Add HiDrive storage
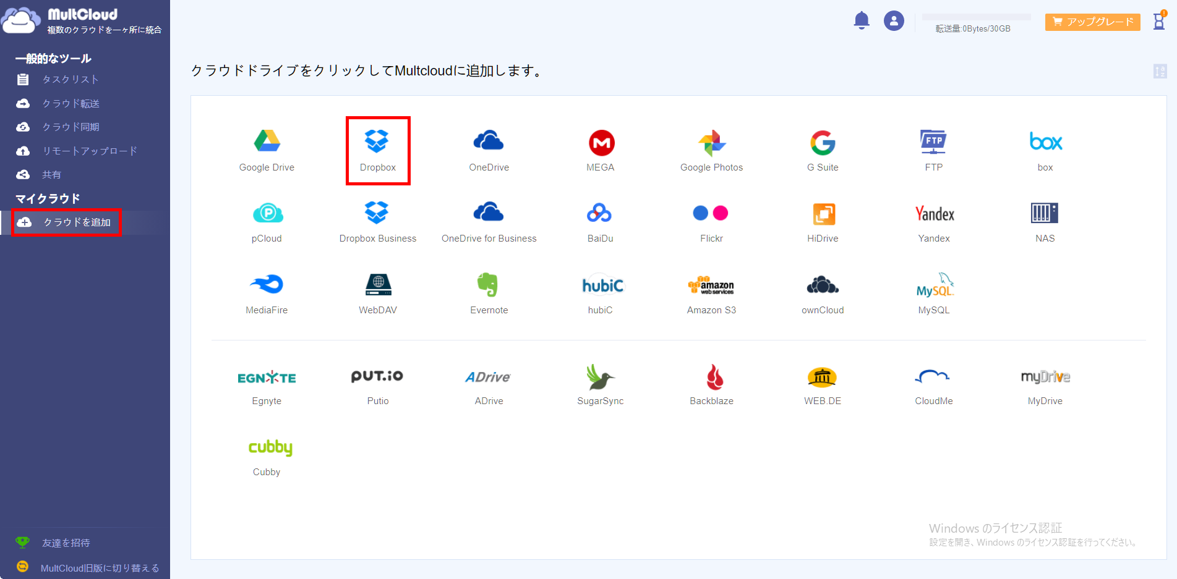The image size is (1177, 579). (x=823, y=221)
